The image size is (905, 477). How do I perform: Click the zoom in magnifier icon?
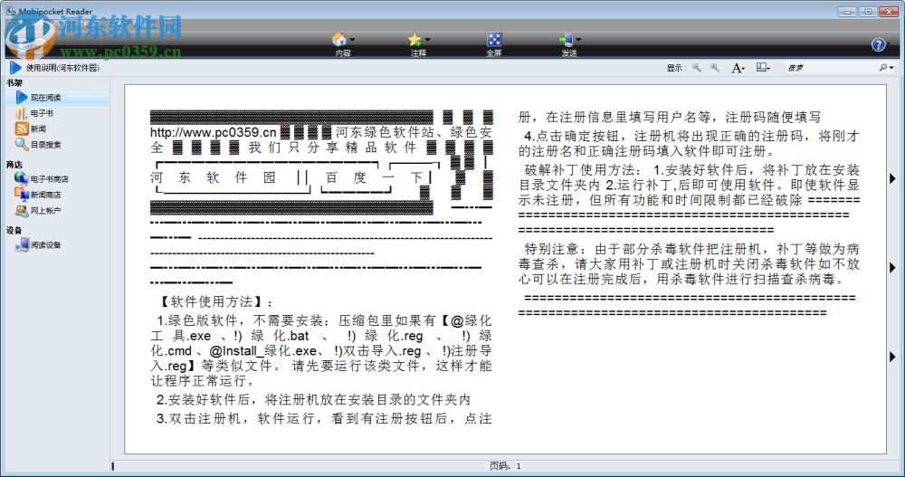[715, 68]
